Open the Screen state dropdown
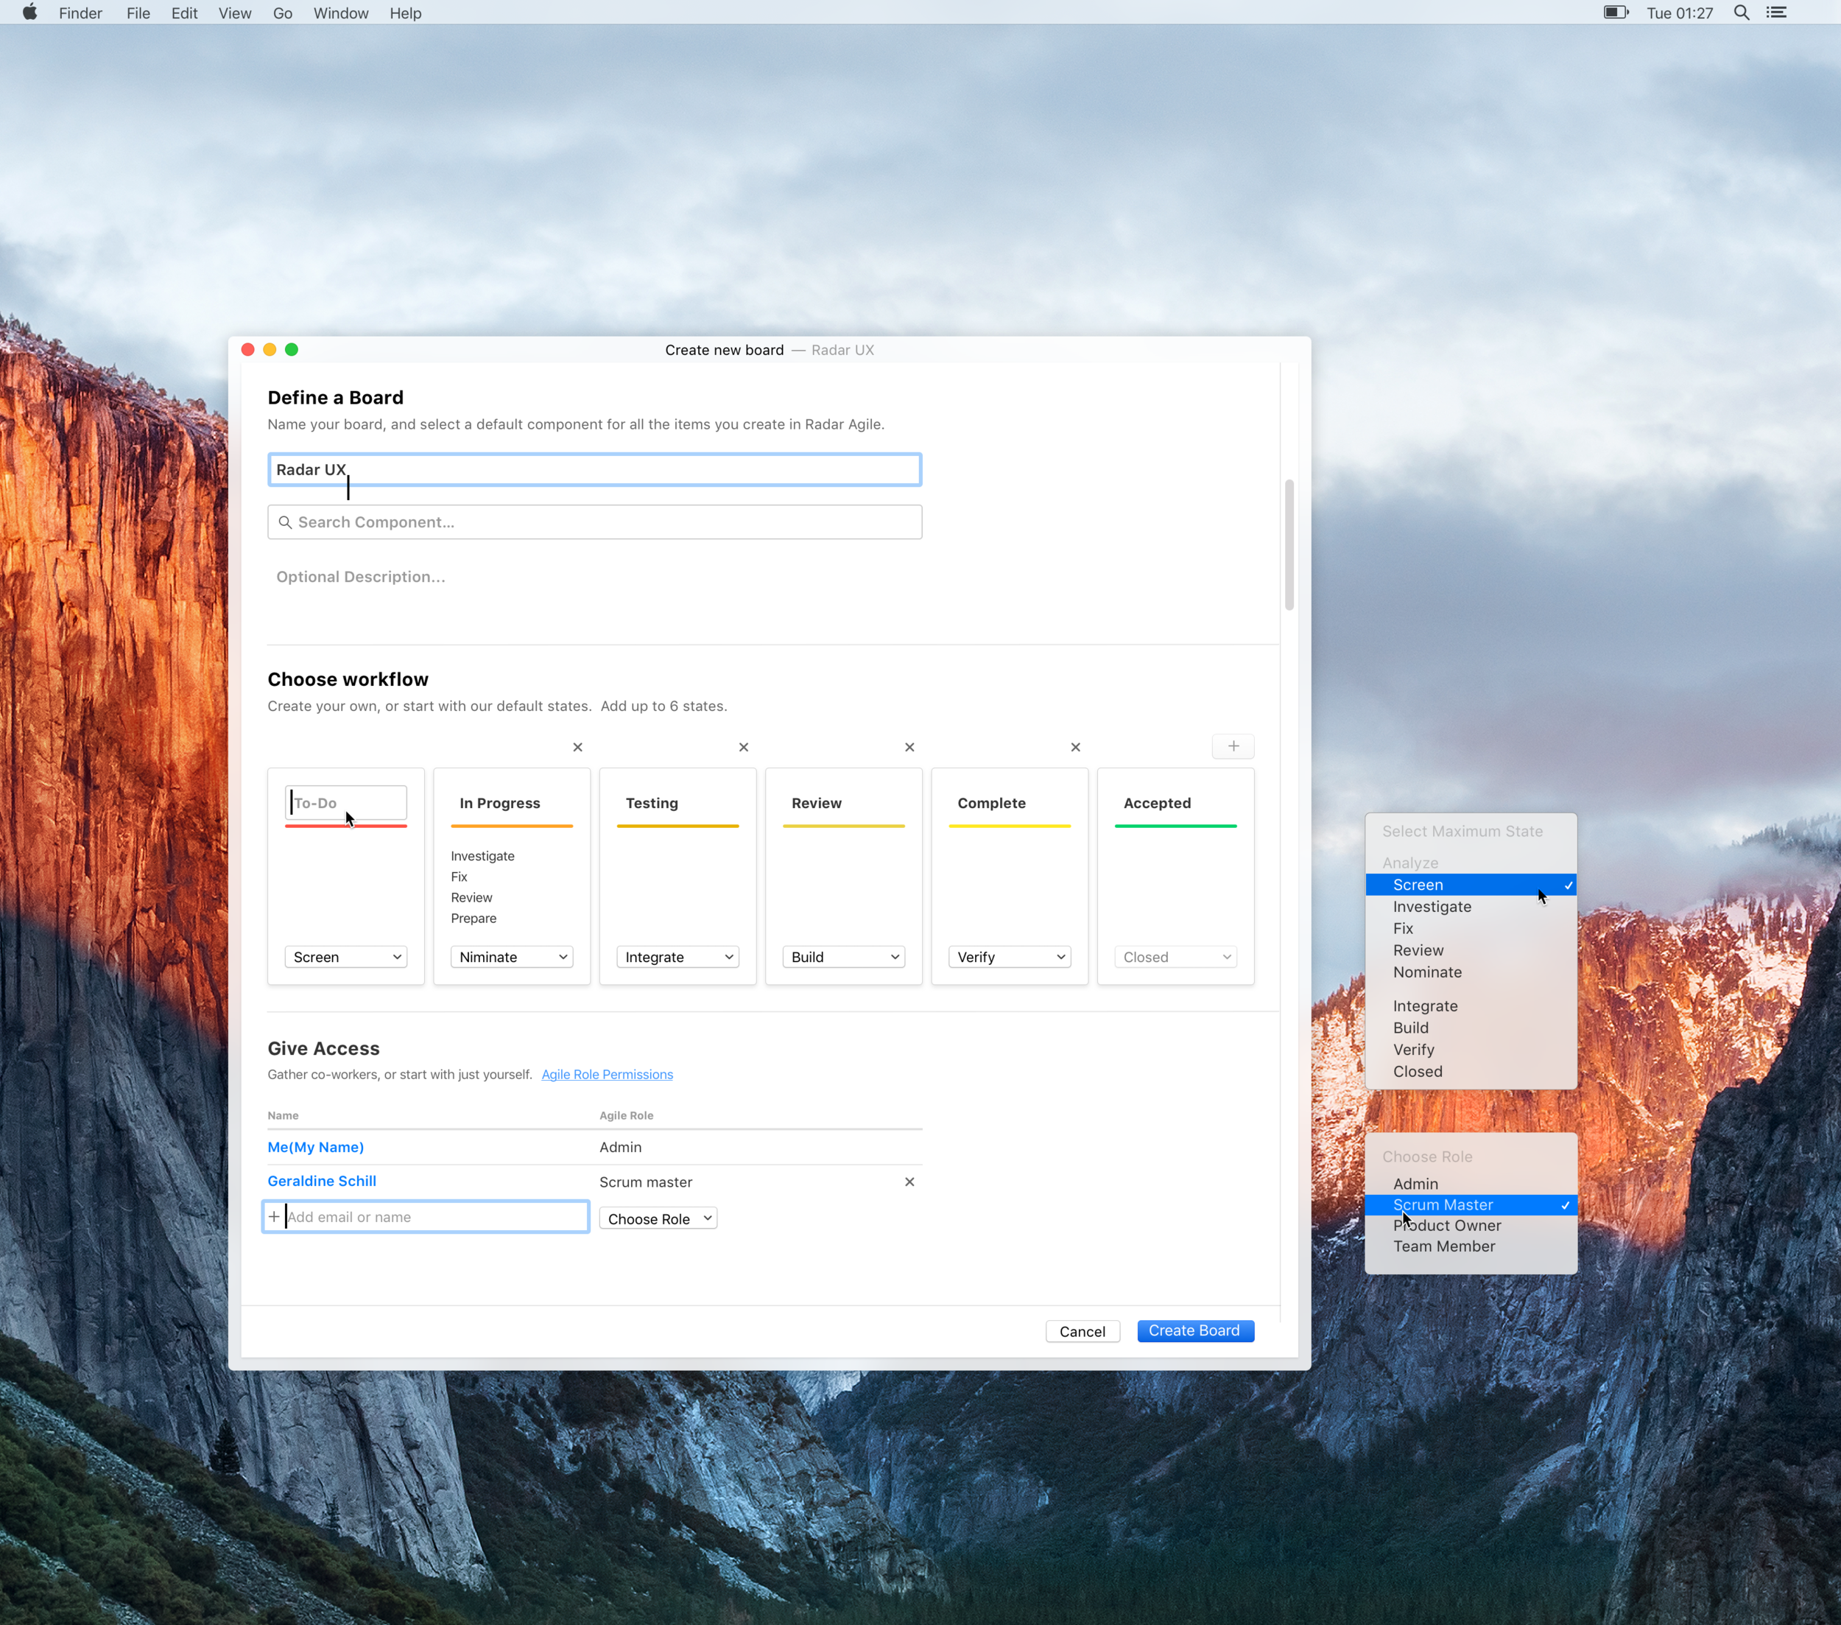 tap(346, 957)
